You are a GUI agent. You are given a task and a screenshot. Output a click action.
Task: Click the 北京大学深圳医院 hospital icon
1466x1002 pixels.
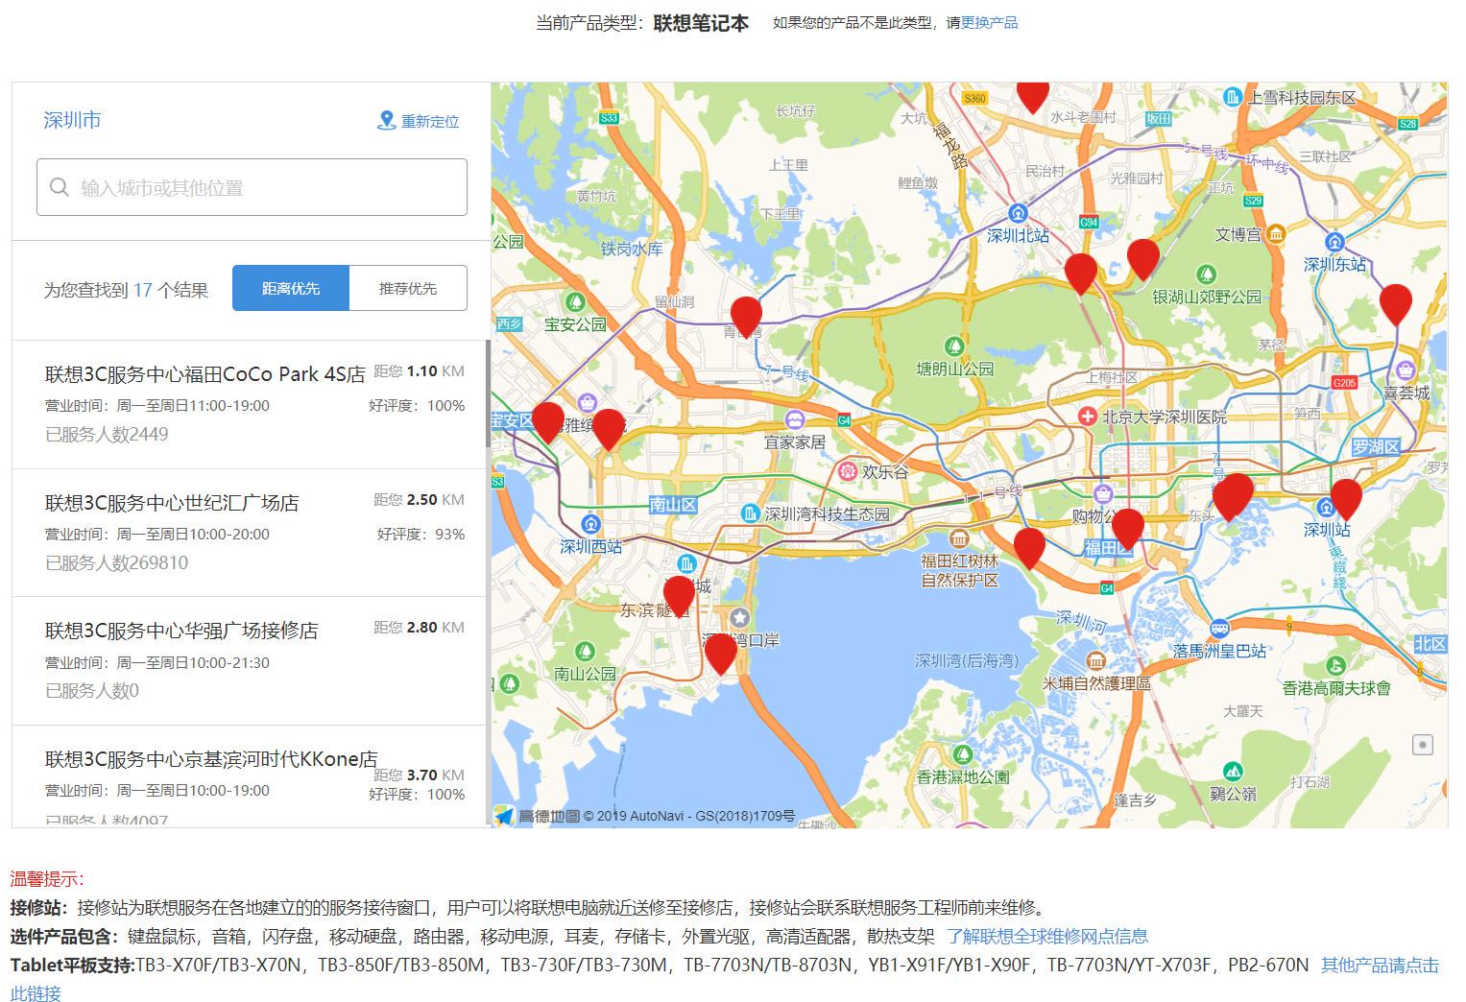point(1087,417)
